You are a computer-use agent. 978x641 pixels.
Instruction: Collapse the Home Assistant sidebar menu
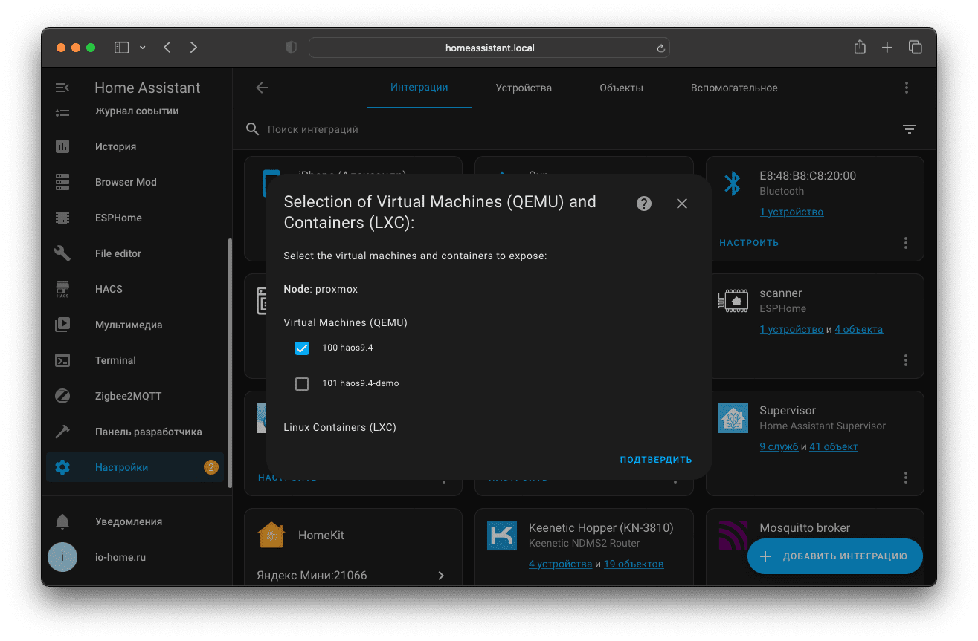62,88
